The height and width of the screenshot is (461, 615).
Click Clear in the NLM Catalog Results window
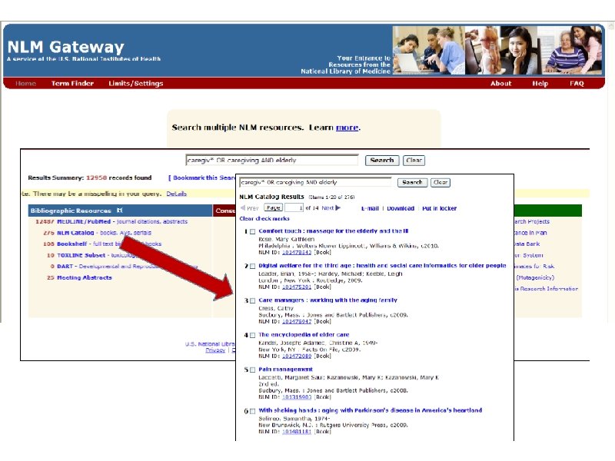(x=440, y=182)
